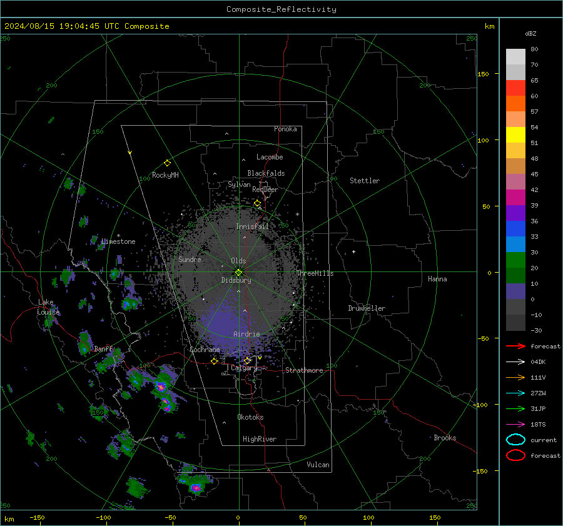Click the Airdrie city label
The height and width of the screenshot is (526, 563).
click(246, 334)
